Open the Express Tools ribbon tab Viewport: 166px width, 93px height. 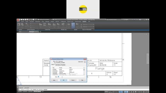pos(70,21)
